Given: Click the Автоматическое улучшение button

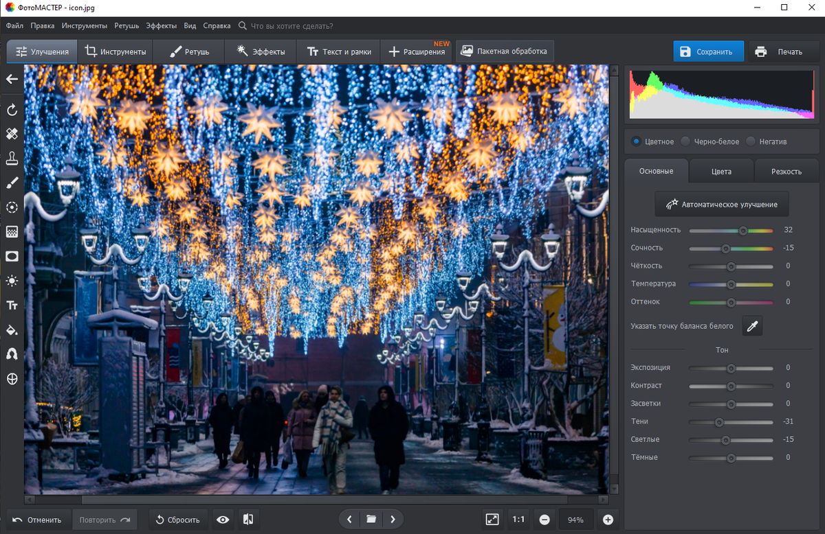Looking at the screenshot, I should click(721, 204).
